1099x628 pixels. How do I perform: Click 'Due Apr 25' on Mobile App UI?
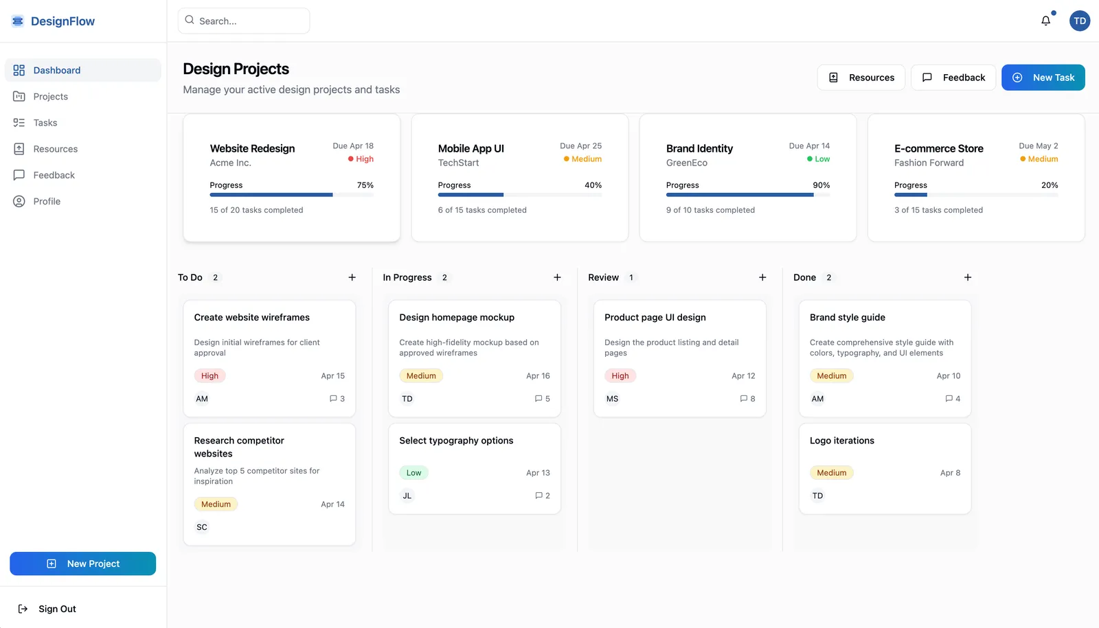pos(581,146)
